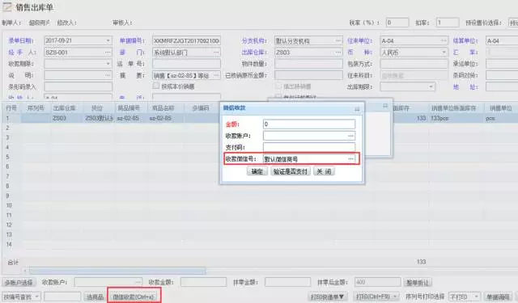Image resolution: width=518 pixels, height=303 pixels.
Task: Open the 币种 dropdown
Action: point(444,52)
